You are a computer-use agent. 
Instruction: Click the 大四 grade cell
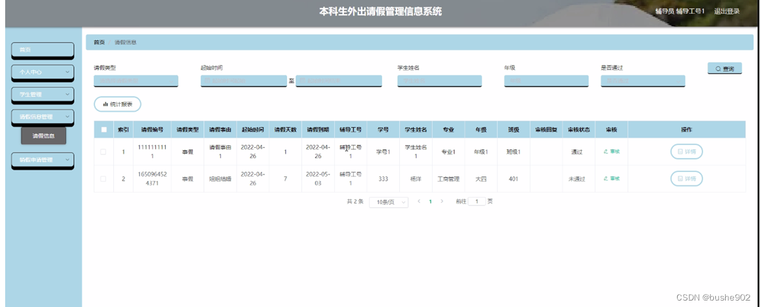pyautogui.click(x=481, y=179)
